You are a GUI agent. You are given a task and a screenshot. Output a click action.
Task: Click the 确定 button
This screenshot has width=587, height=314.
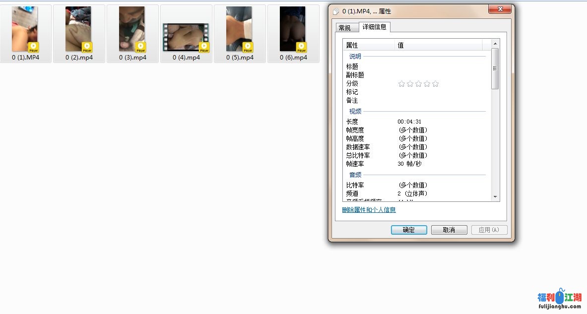click(408, 230)
